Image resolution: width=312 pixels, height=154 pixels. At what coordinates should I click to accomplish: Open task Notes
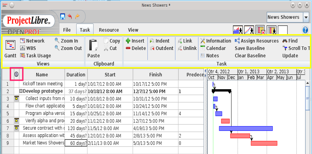coord(210,56)
